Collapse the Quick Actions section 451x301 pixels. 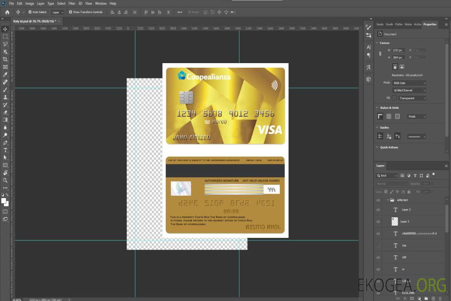pos(377,147)
